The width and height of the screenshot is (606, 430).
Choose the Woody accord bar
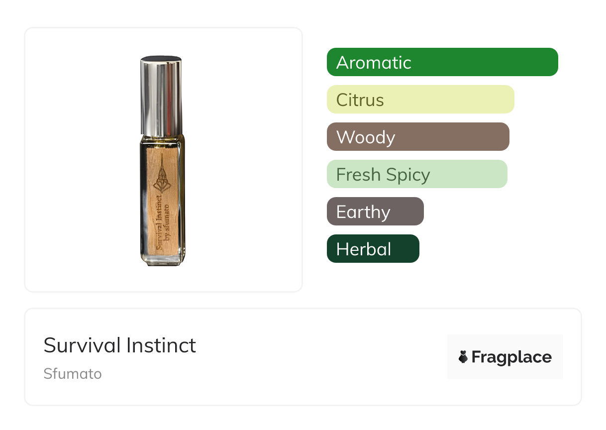tap(417, 137)
